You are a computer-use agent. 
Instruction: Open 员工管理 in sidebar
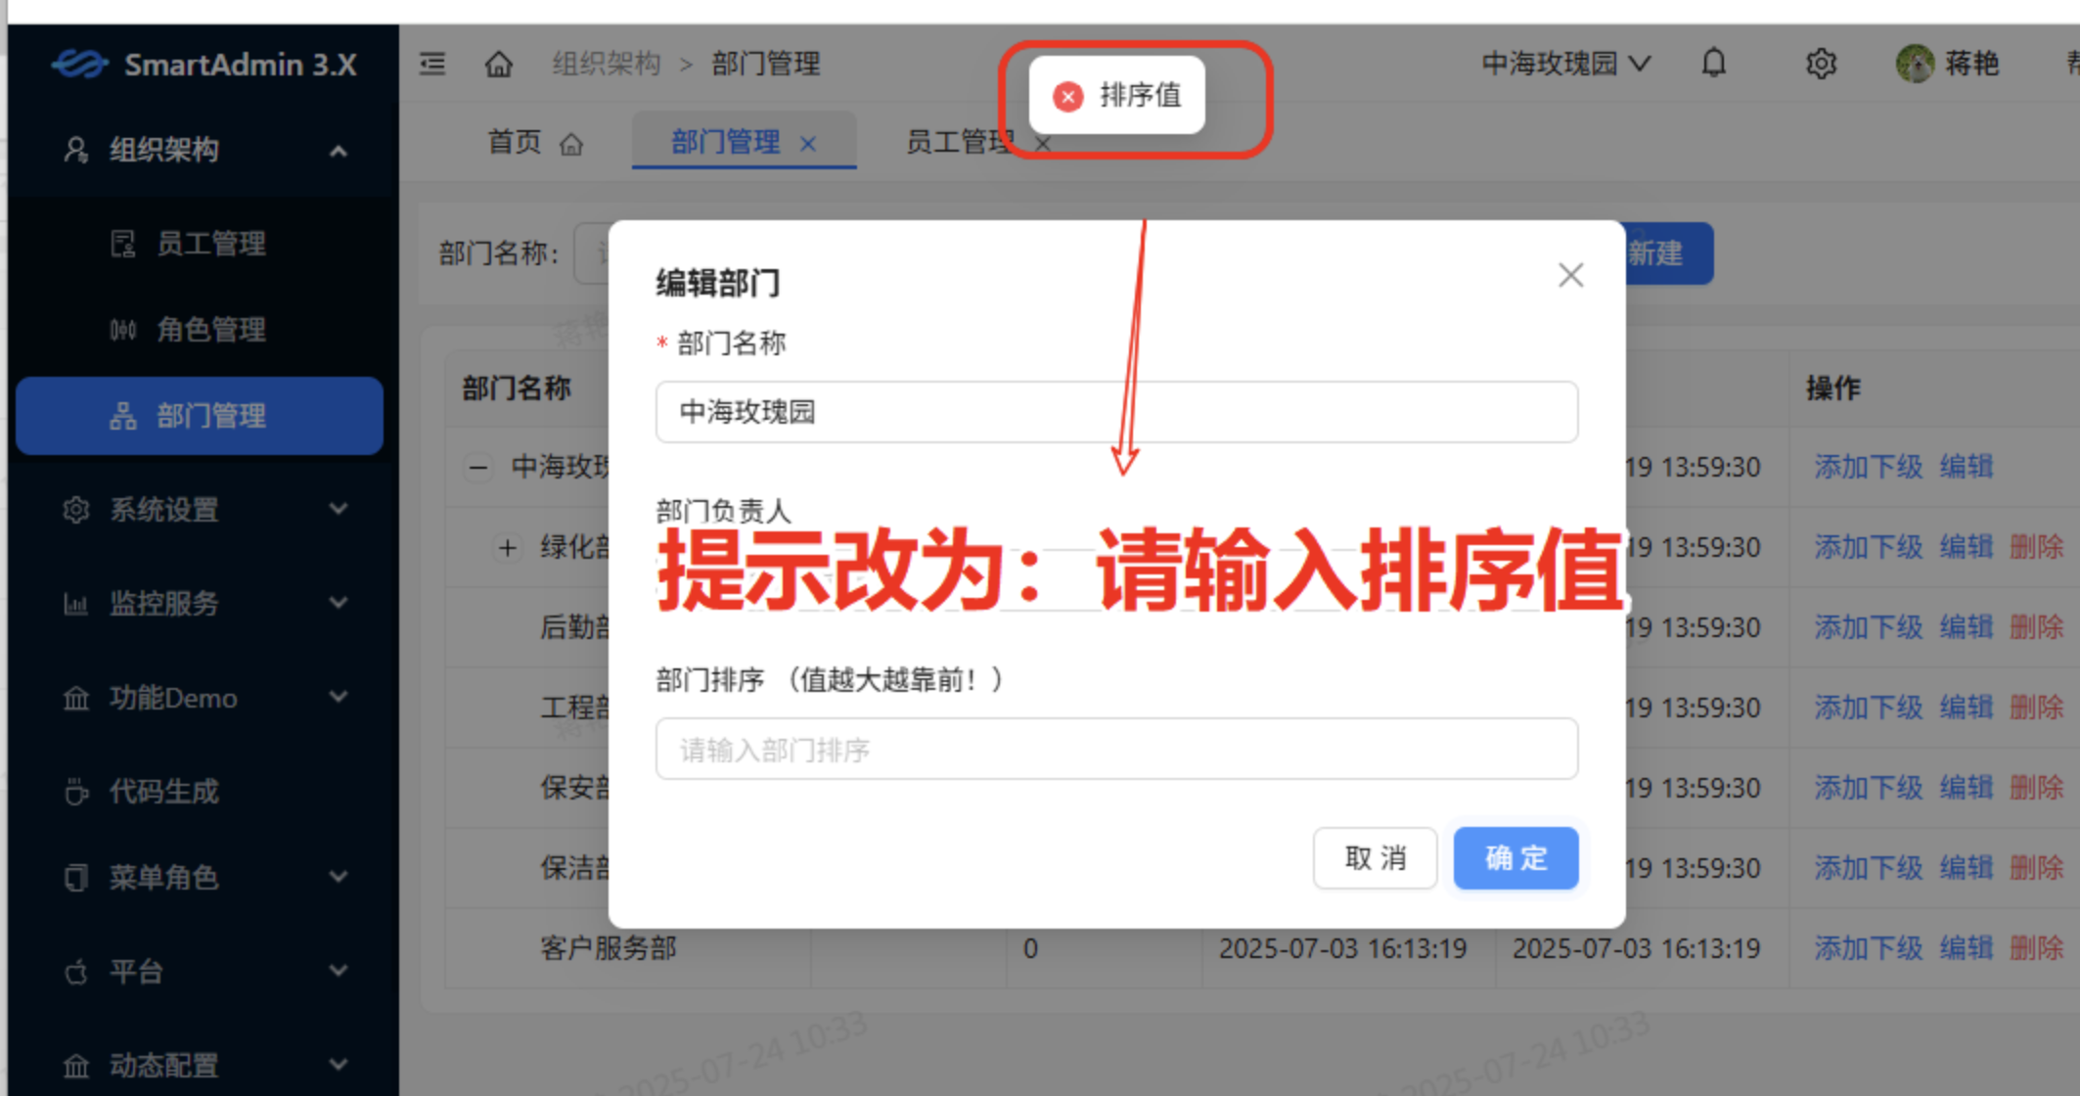coord(210,244)
